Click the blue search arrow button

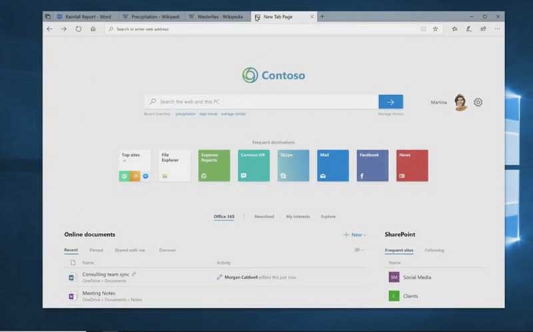[391, 102]
